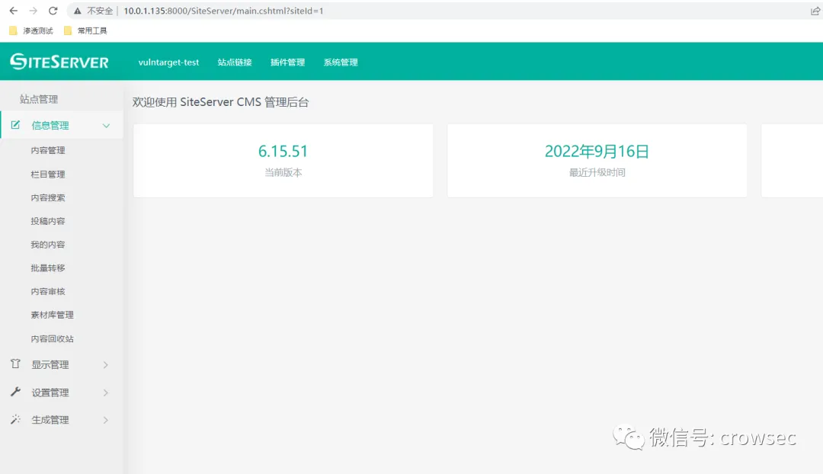This screenshot has height=474, width=823.
Task: Click the 站点管理 sidebar heading
Action: (39, 99)
